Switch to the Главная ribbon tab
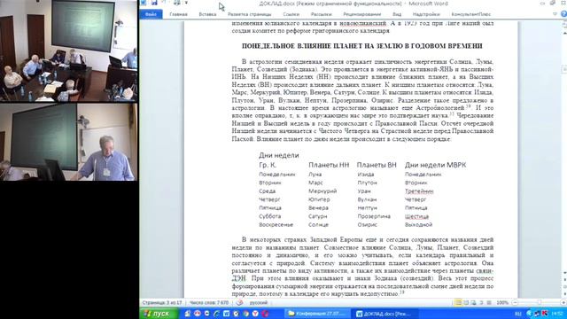 (178, 14)
